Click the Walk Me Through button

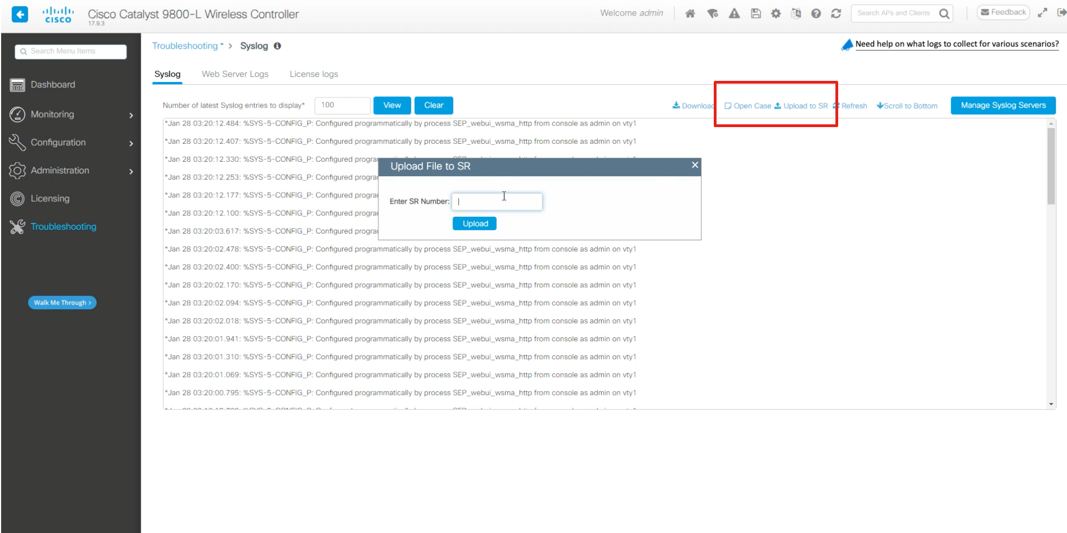pyautogui.click(x=62, y=303)
